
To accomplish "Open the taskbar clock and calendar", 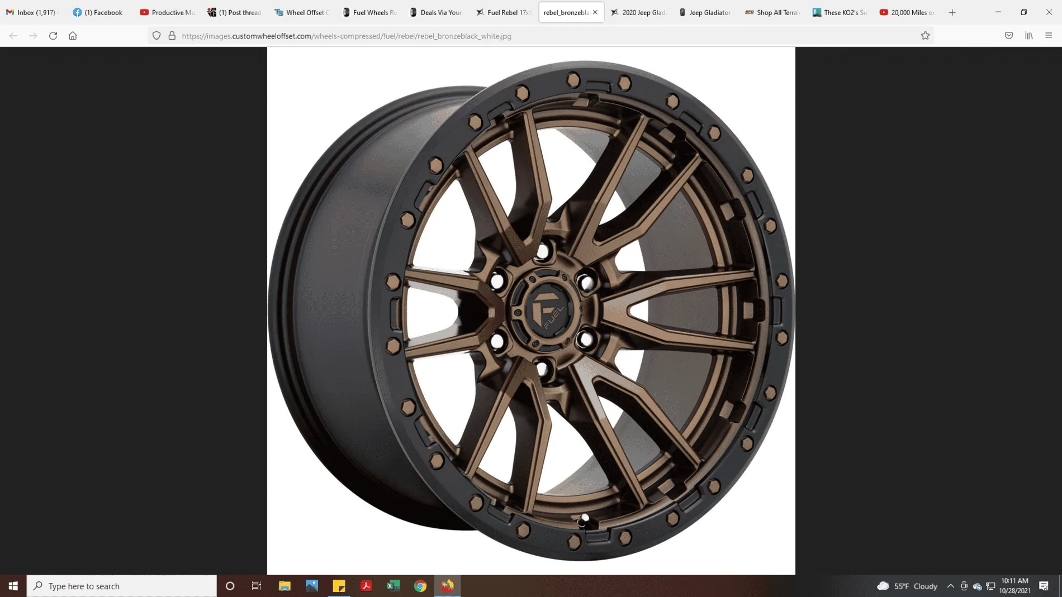I will tap(1014, 586).
